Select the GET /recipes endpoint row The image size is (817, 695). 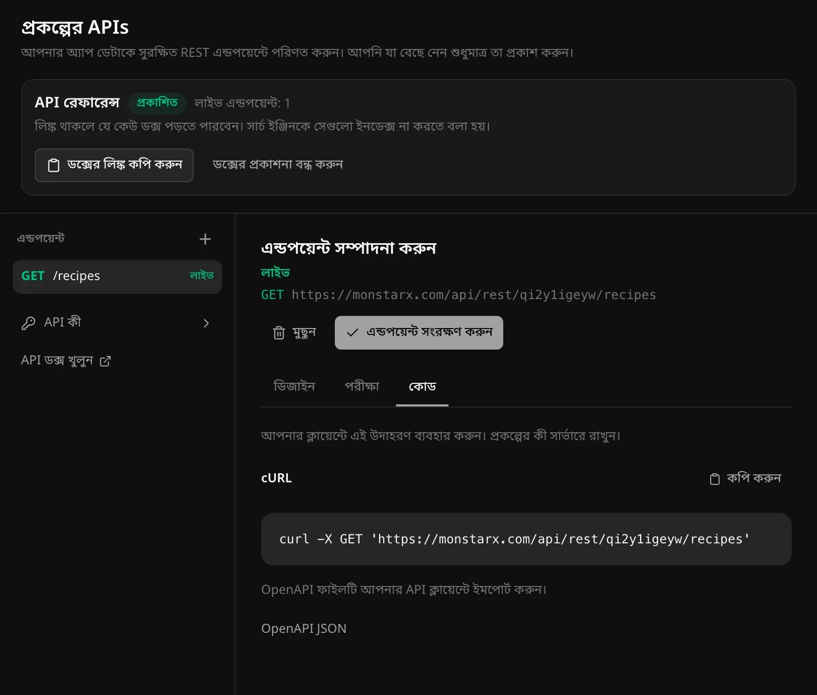pos(117,276)
